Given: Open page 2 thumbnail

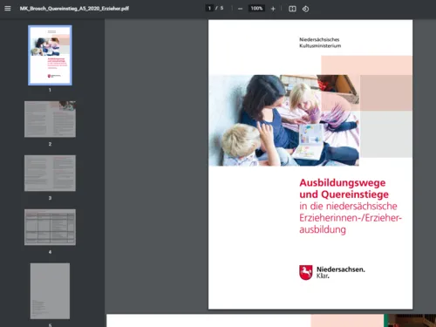Looking at the screenshot, I should [50, 119].
